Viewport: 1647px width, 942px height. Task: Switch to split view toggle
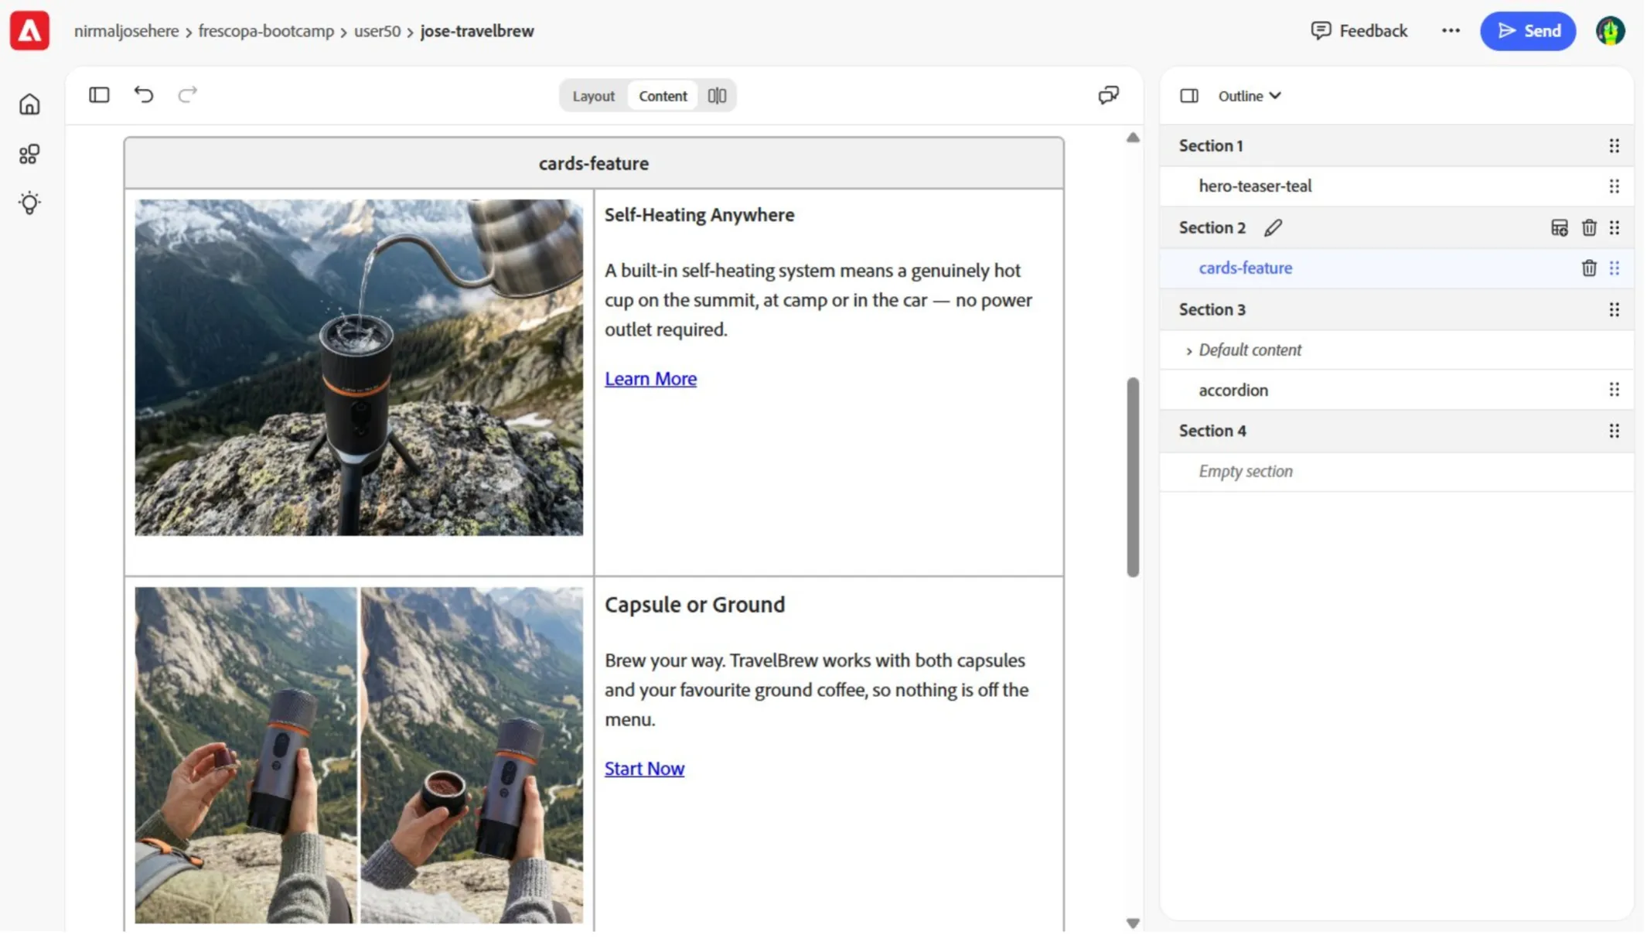pos(717,96)
